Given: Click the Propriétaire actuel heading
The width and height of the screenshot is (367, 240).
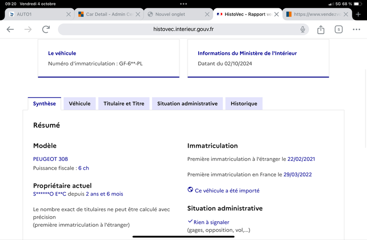Looking at the screenshot, I should 62,186.
